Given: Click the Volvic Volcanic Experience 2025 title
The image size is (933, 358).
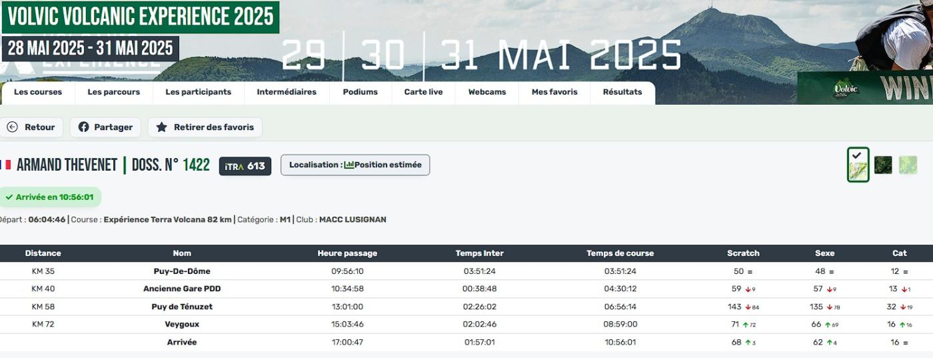Looking at the screenshot, I should coord(141,17).
